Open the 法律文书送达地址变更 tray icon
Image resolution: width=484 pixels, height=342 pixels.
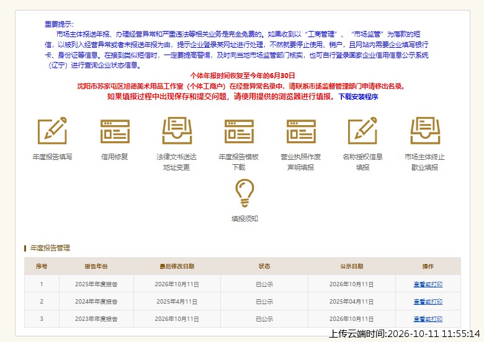click(x=177, y=131)
